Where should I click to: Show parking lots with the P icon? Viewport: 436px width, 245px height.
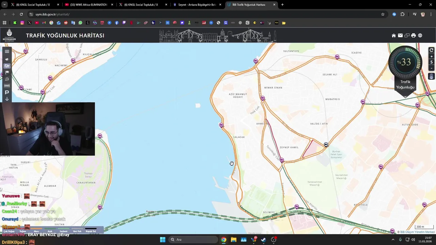[7, 93]
